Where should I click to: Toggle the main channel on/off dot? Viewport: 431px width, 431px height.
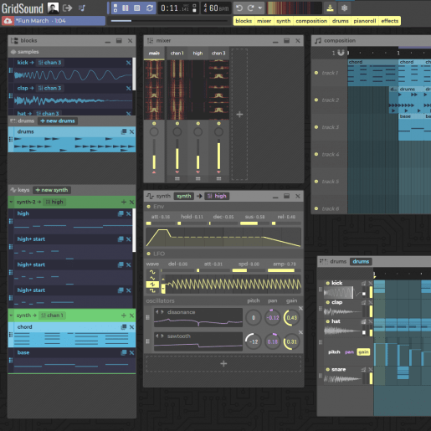click(154, 123)
